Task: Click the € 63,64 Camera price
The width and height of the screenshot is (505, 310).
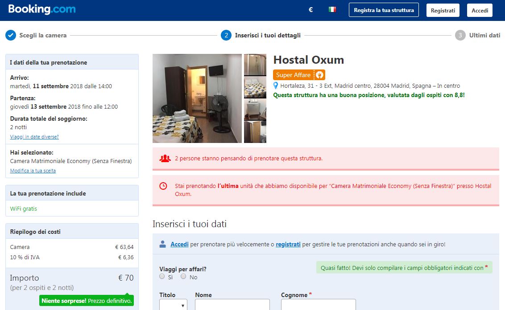Action: tap(124, 247)
